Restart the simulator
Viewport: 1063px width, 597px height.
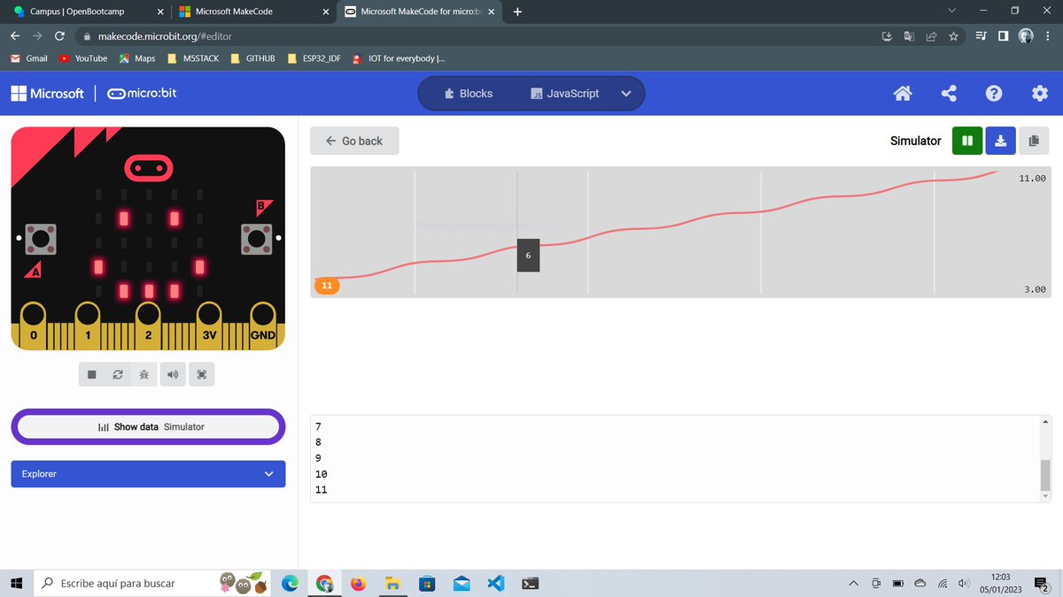click(118, 373)
